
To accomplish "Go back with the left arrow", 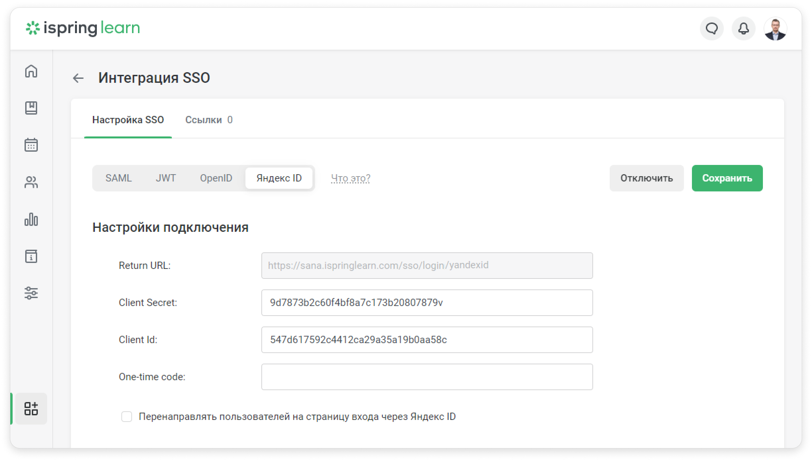I will (78, 78).
